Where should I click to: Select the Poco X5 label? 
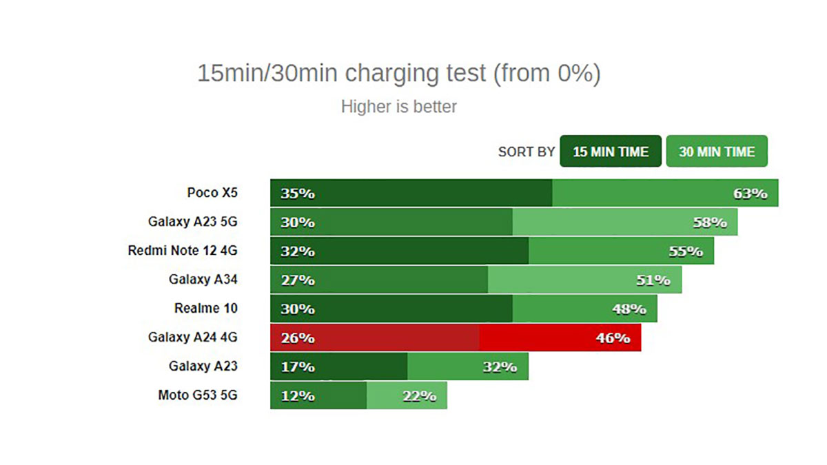[212, 193]
